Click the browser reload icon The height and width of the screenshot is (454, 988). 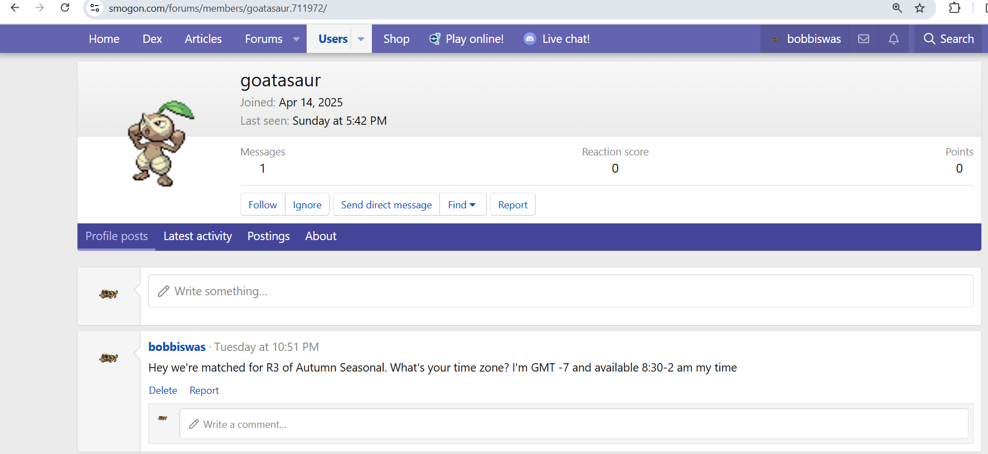point(65,8)
